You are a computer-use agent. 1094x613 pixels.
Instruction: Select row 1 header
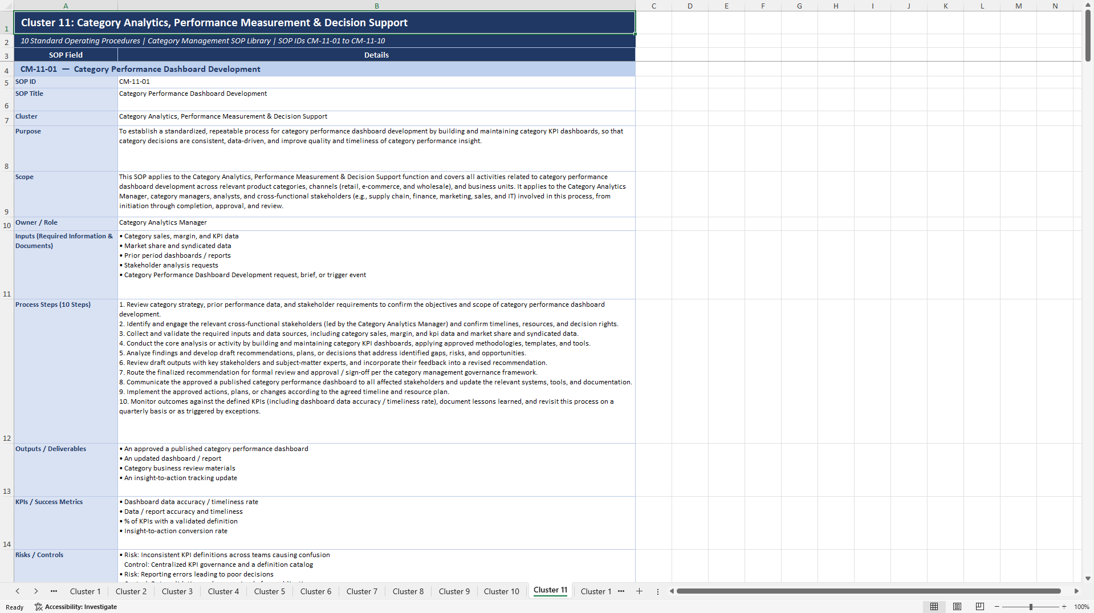point(7,23)
